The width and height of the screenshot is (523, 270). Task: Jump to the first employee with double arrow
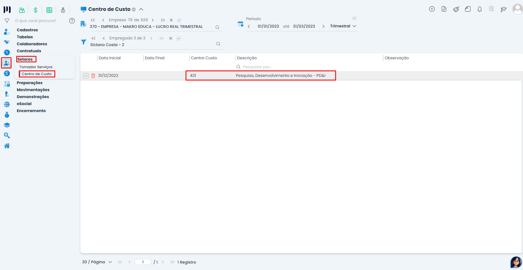coord(93,38)
